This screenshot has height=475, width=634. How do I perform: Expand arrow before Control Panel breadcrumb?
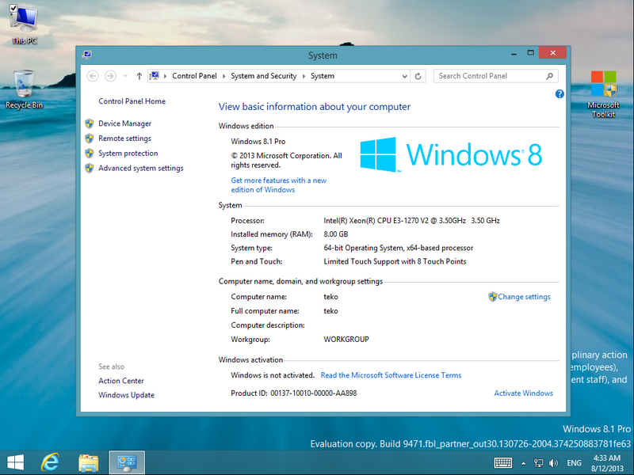pyautogui.click(x=165, y=76)
